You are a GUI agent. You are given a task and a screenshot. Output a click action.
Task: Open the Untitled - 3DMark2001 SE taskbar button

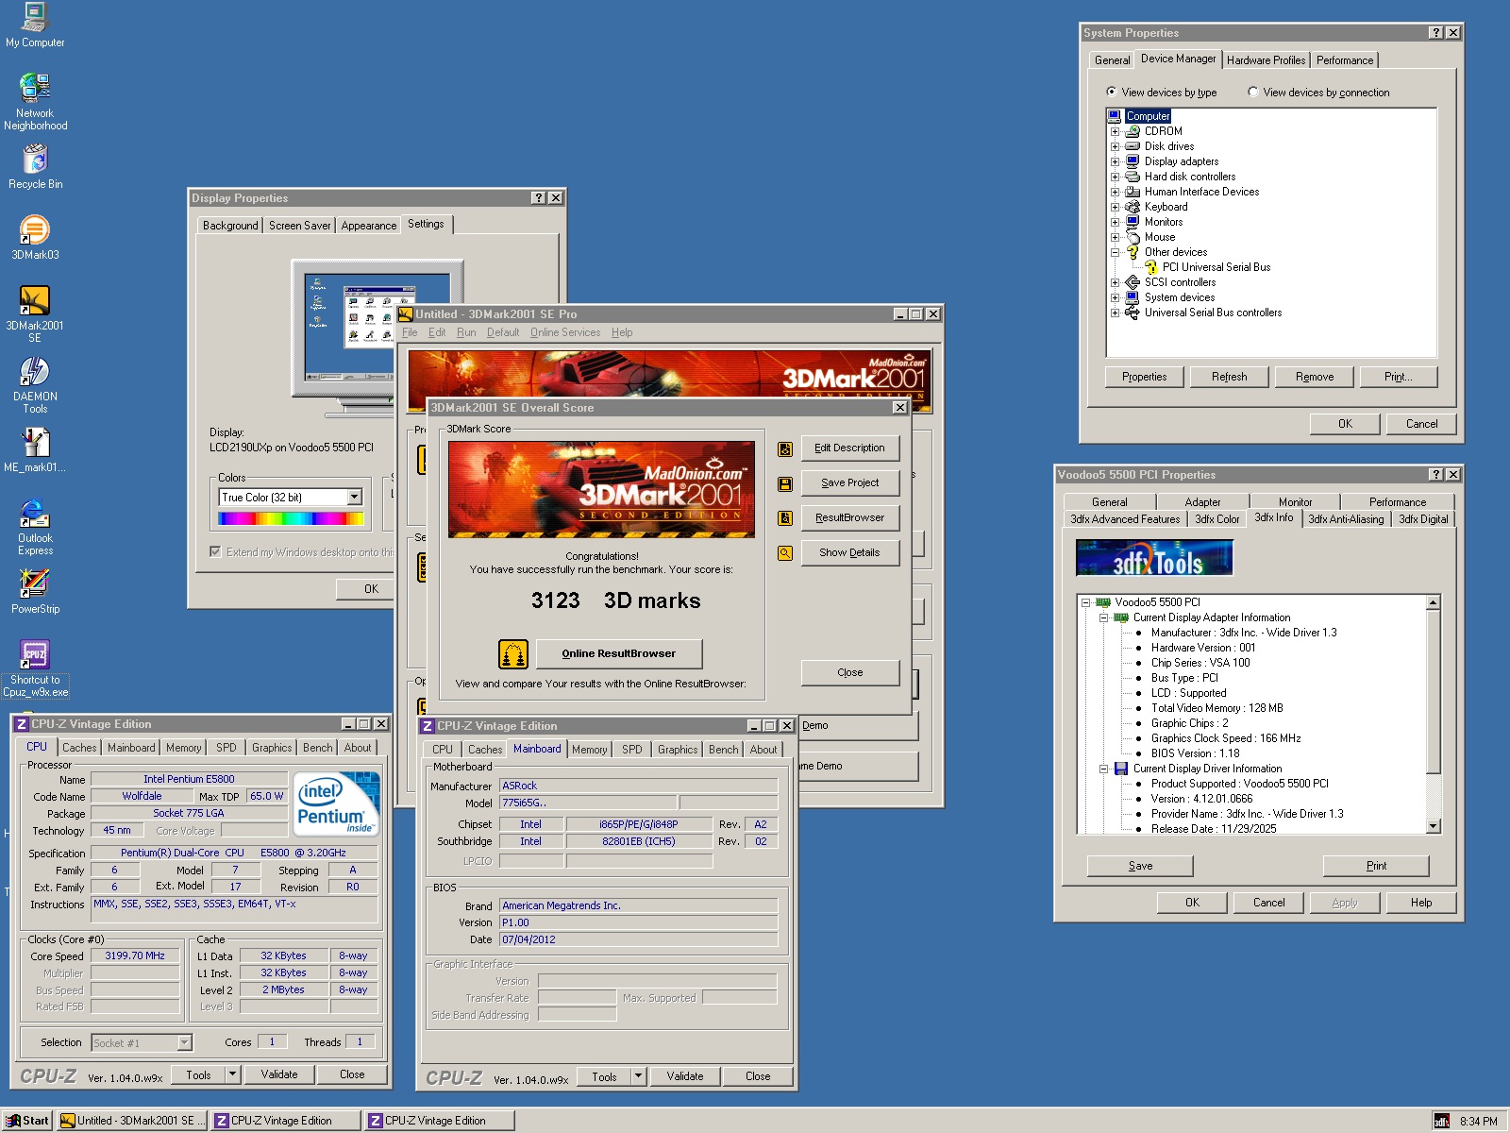point(132,1121)
